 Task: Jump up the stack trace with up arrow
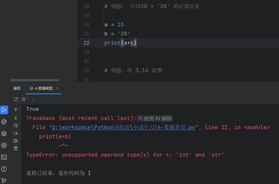pyautogui.click(x=16, y=110)
